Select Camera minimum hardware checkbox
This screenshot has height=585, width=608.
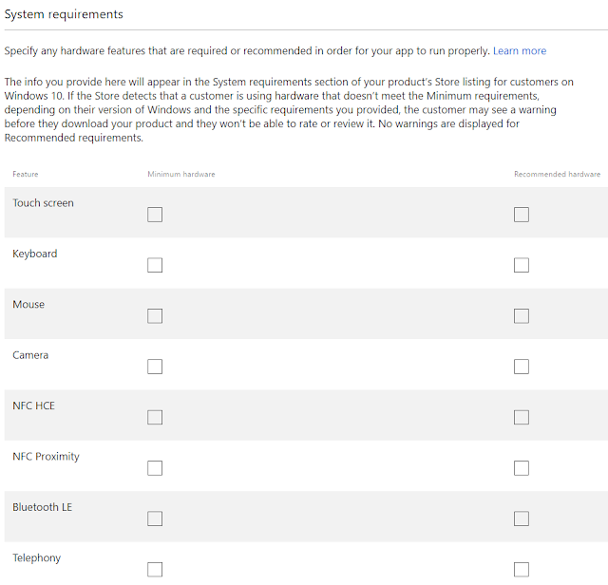point(155,367)
